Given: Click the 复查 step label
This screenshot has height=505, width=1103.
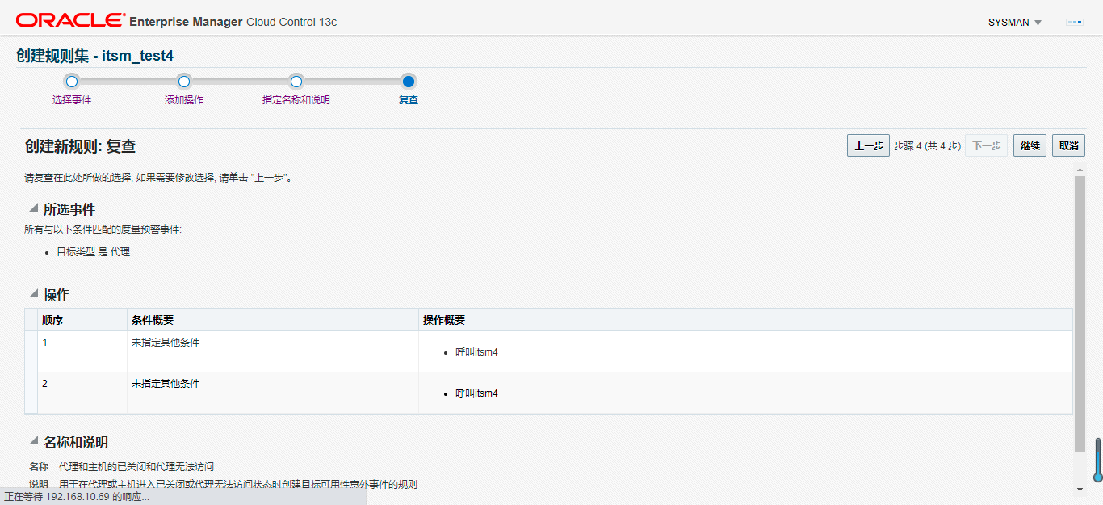Looking at the screenshot, I should (x=409, y=100).
